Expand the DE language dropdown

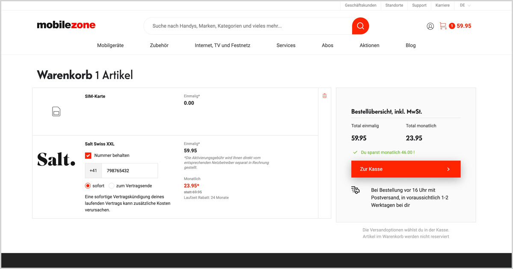point(465,6)
